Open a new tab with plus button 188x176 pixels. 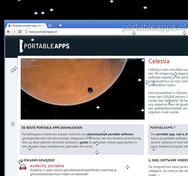(50, 26)
